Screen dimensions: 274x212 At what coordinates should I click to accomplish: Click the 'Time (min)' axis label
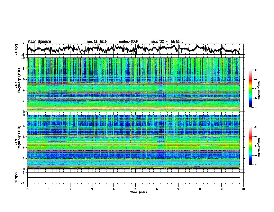[138, 192]
